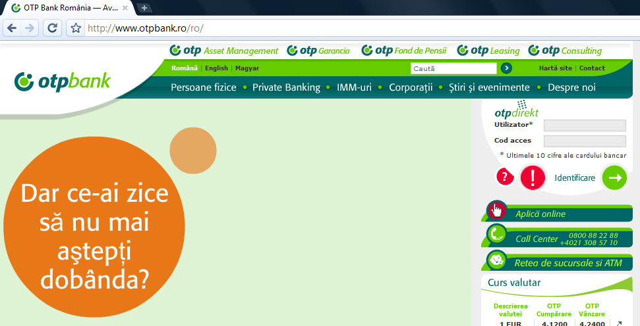Click the Aplică online hand cursor icon
The width and height of the screenshot is (640, 326).
pos(497,211)
